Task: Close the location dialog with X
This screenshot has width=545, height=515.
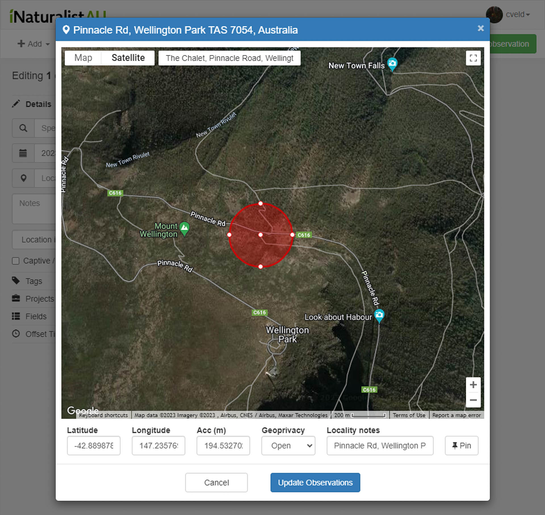Action: click(x=481, y=28)
